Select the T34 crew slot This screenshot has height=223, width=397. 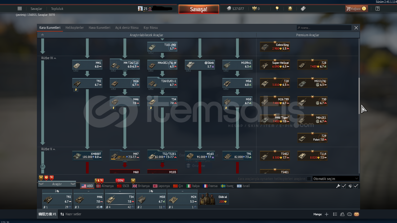[x=120, y=199]
